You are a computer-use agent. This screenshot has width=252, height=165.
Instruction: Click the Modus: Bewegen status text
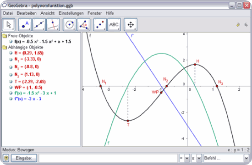coord(18,150)
